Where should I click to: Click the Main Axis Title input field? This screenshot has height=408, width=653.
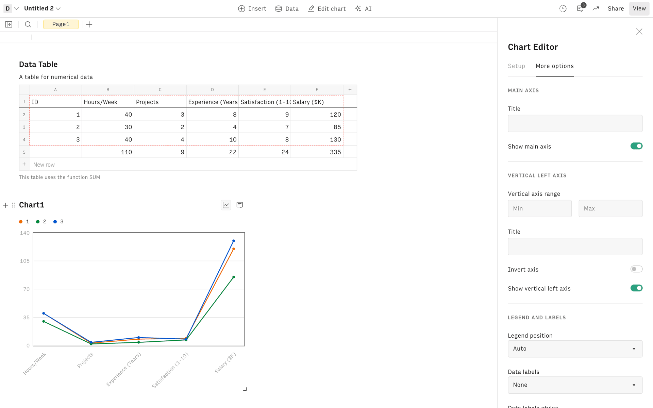[x=575, y=124]
